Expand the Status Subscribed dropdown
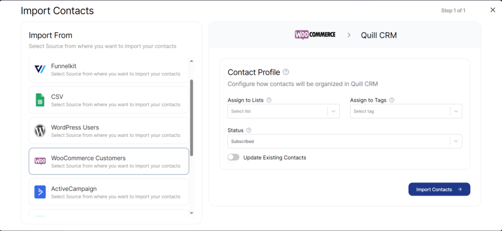This screenshot has height=231, width=502. point(345,141)
